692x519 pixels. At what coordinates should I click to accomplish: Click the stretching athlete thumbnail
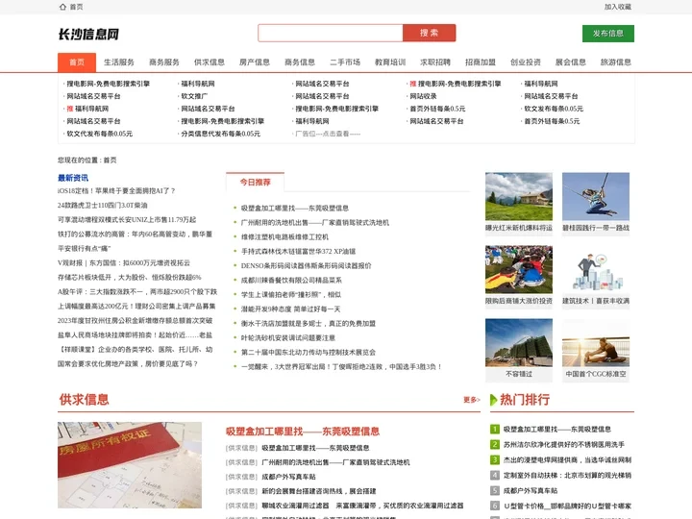coord(596,342)
